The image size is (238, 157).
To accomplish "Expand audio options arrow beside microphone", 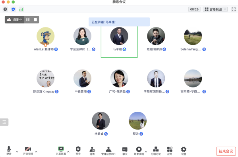I will tap(17, 152).
